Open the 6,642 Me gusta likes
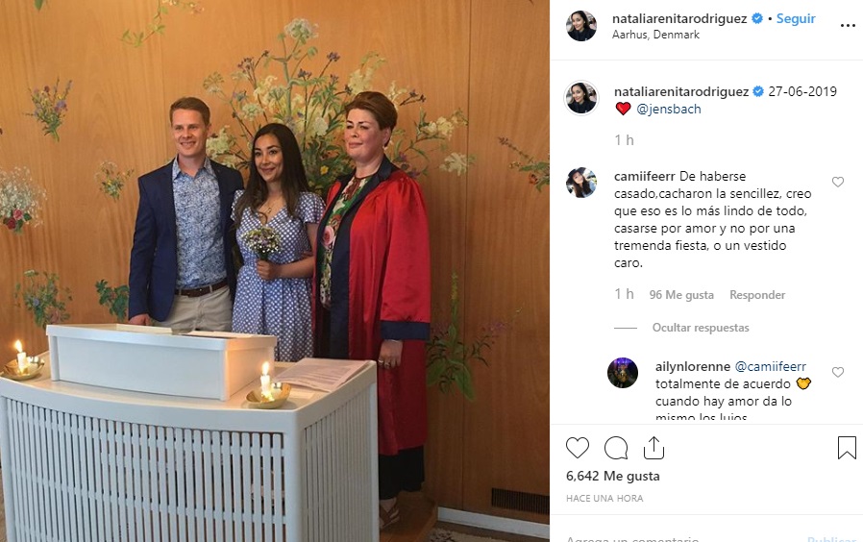863x542 pixels. 612,476
